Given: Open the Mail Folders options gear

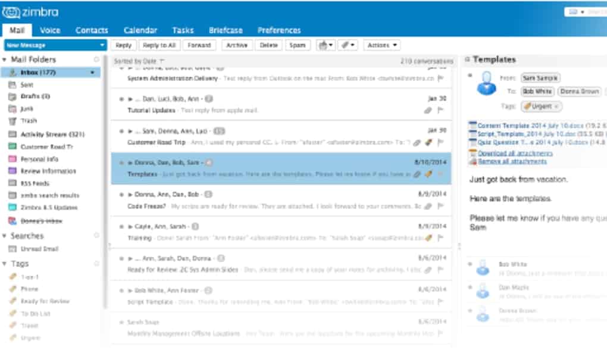Looking at the screenshot, I should tap(96, 60).
